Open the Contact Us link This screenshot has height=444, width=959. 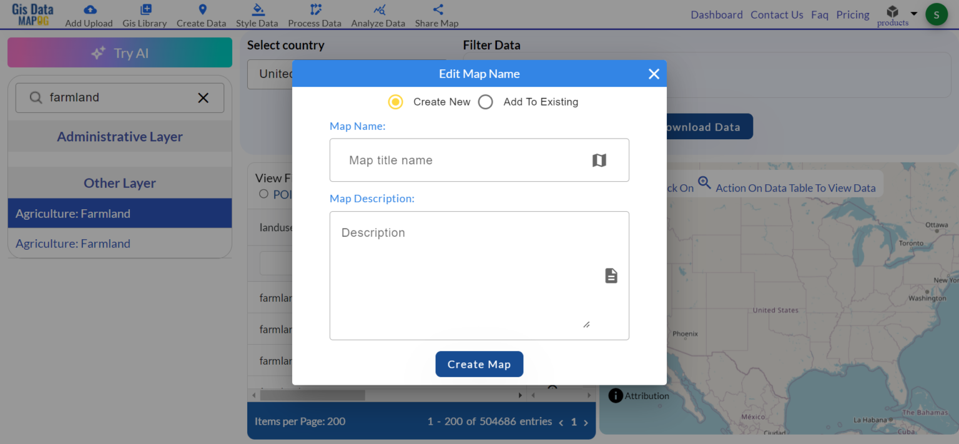[777, 14]
